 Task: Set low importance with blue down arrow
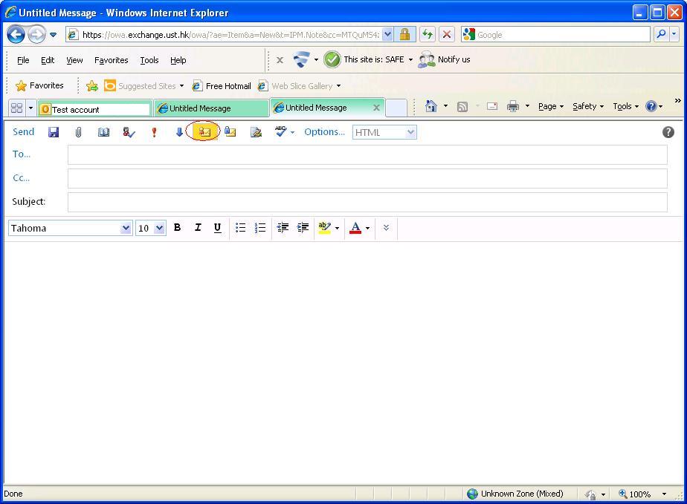tap(179, 132)
